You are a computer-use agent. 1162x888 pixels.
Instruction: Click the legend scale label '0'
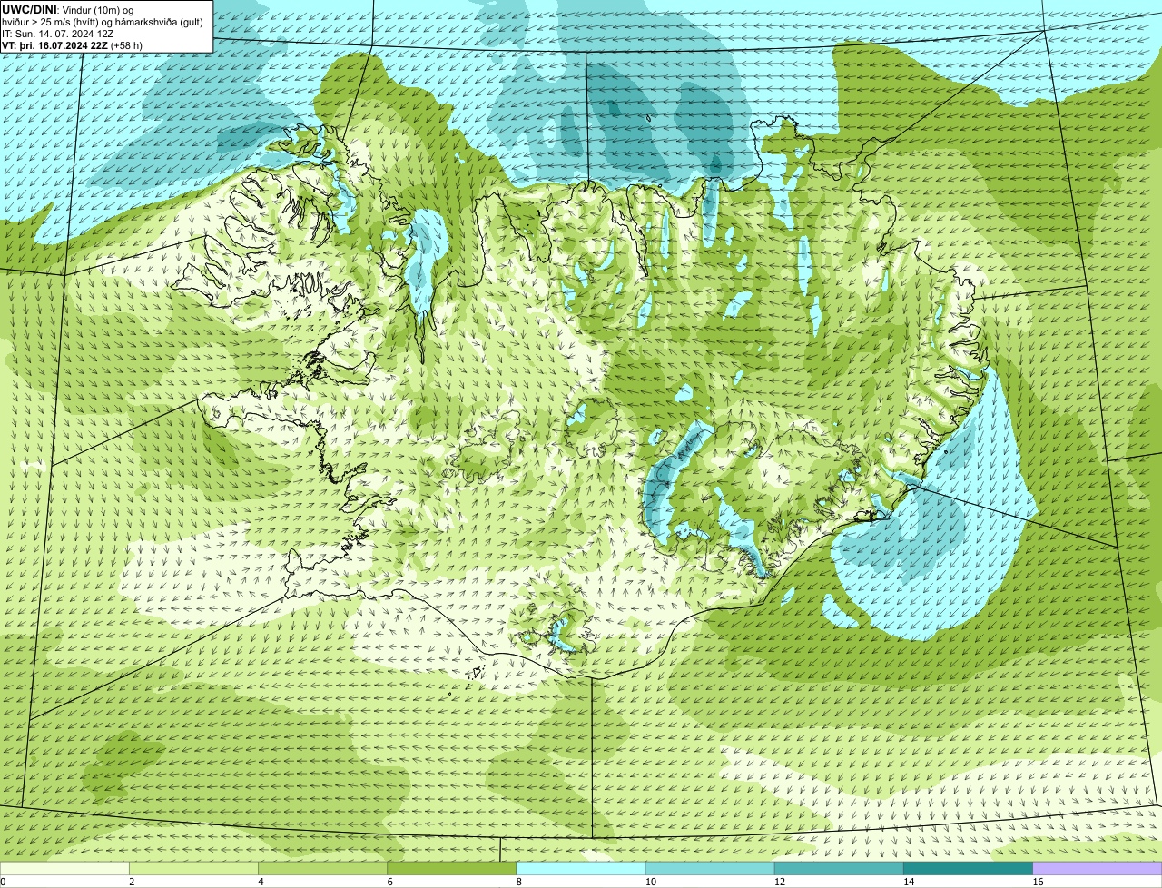point(3,882)
